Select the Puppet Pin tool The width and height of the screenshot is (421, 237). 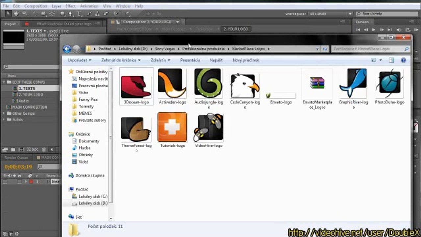pyautogui.click(x=127, y=13)
